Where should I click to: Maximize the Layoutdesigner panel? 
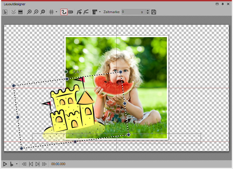[x=217, y=4]
